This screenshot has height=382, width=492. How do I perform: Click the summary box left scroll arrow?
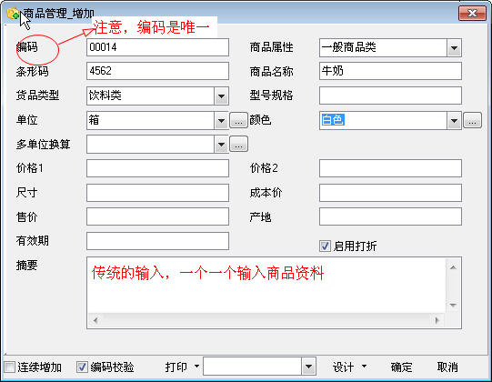click(95, 320)
